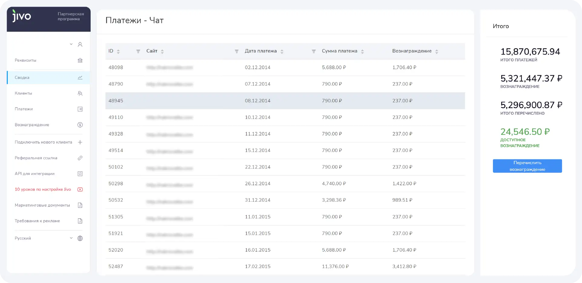The height and width of the screenshot is (283, 582).
Task: Open the Сайт column filter
Action: 237,51
